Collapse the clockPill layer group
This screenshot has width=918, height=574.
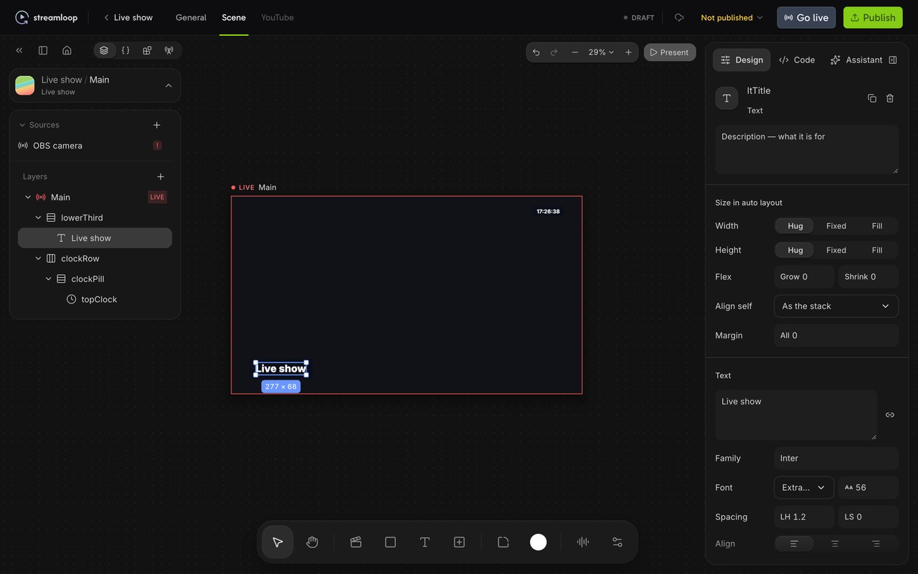(x=49, y=279)
